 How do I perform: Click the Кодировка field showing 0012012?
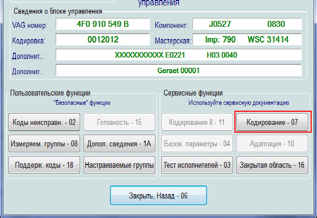(103, 40)
